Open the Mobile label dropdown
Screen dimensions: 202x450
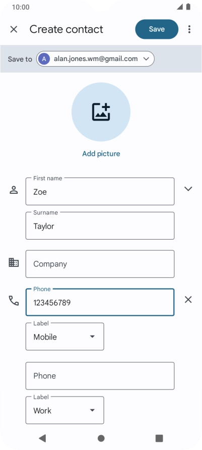point(65,336)
